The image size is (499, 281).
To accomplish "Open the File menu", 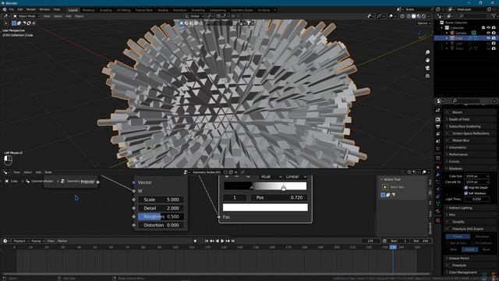I will click(12, 9).
